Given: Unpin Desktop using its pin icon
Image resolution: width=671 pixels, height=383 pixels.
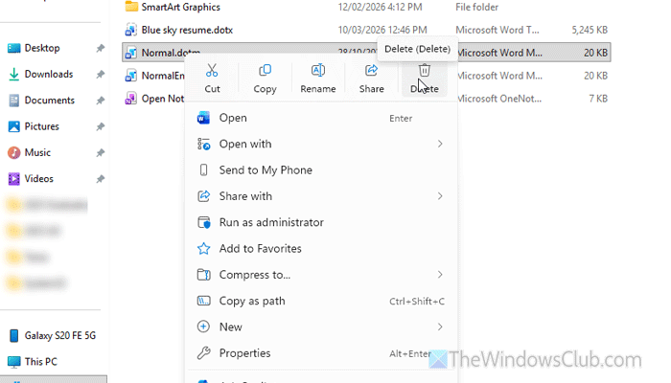Looking at the screenshot, I should (x=100, y=48).
